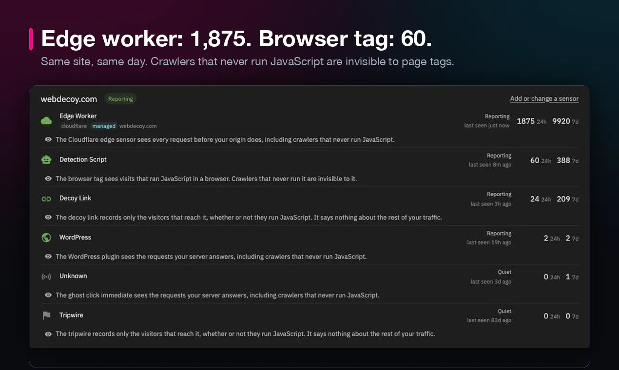Click the chain link icon for Decoy Link
Screen dimensions: 619x370
tap(46, 199)
